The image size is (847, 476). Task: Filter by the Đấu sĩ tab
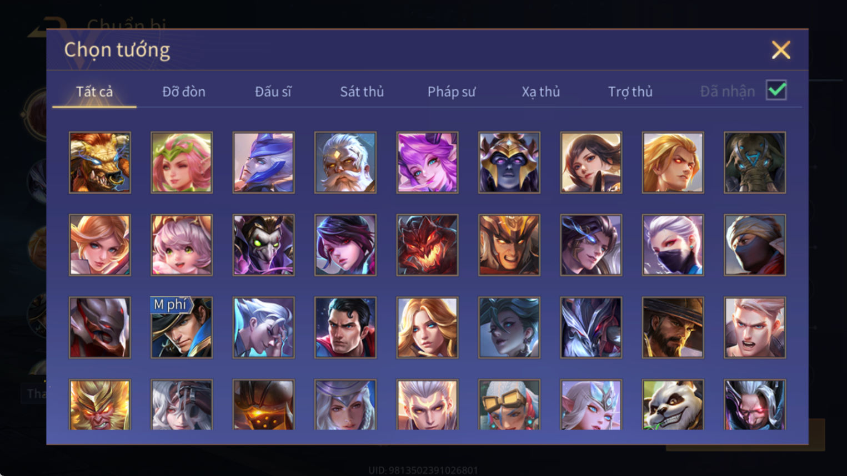pos(273,92)
